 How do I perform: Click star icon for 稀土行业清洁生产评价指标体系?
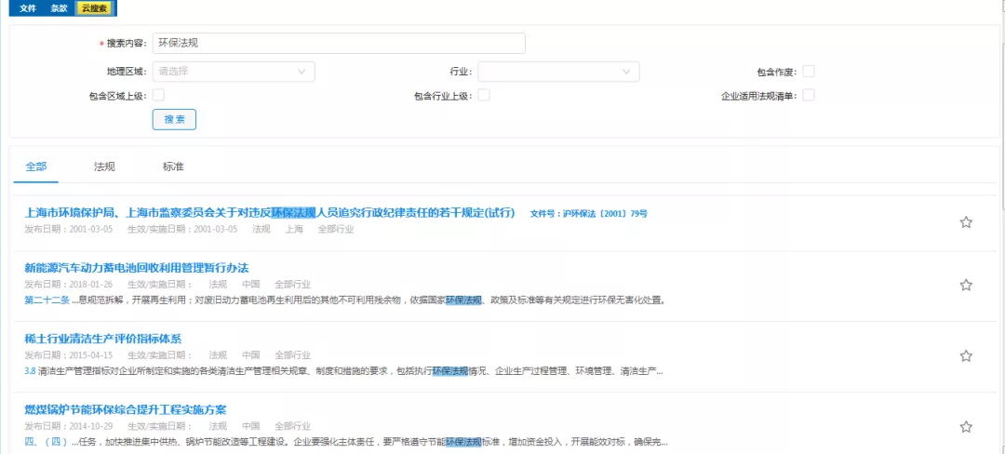click(x=966, y=355)
